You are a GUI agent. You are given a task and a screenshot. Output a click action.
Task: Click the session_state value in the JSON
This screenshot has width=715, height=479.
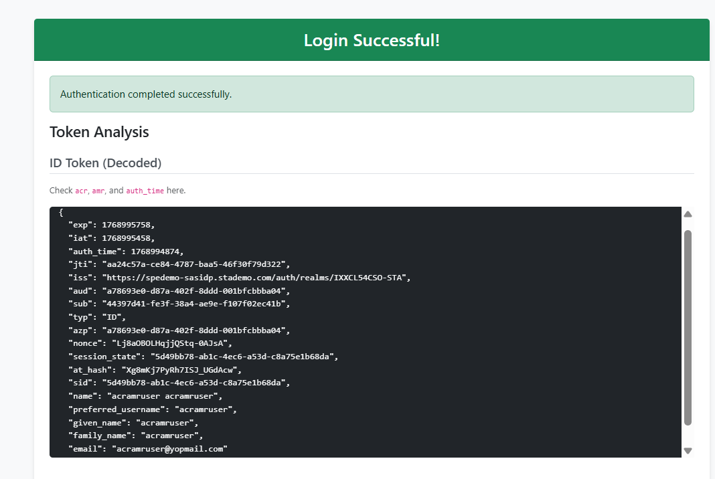click(x=244, y=357)
